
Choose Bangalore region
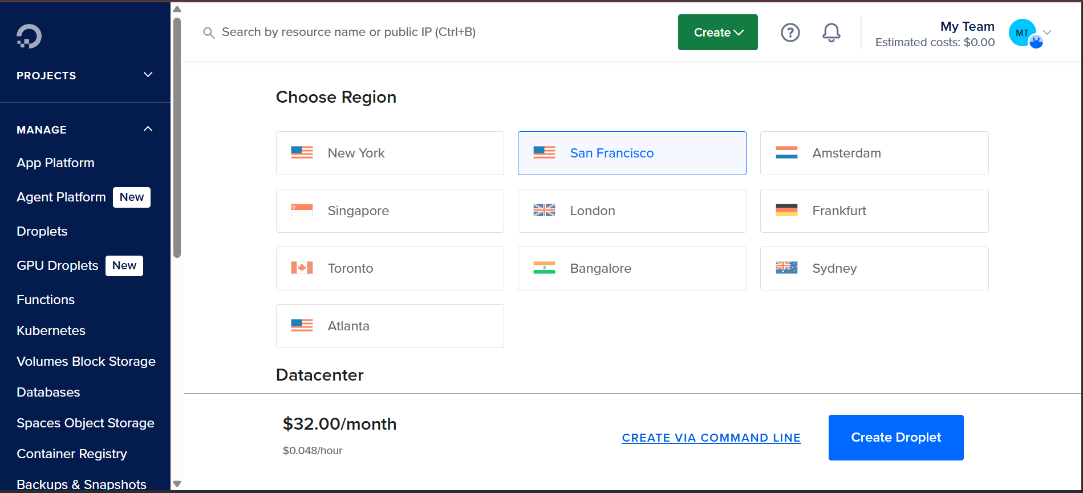pyautogui.click(x=632, y=268)
